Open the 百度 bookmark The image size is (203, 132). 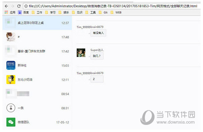pos(23,12)
